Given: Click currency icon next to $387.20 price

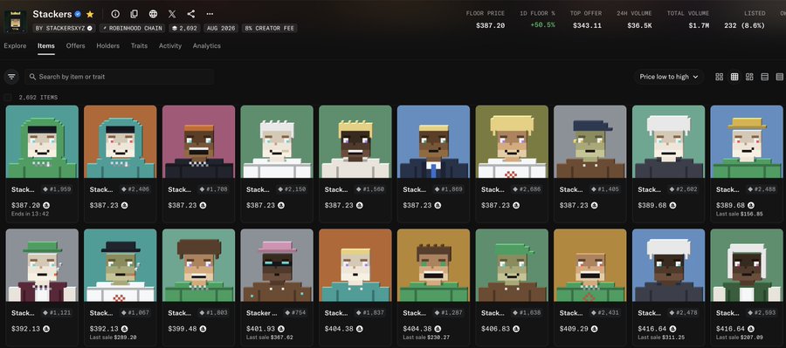Looking at the screenshot, I should (46, 205).
